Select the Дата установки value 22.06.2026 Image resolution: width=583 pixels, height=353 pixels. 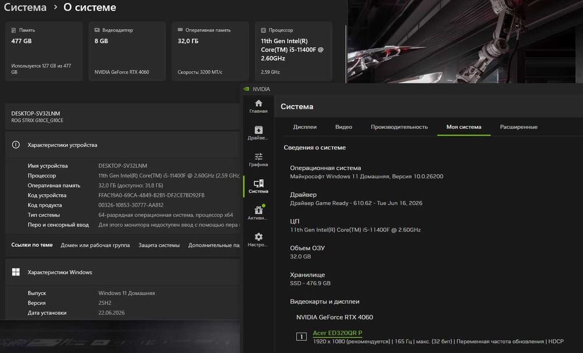pyautogui.click(x=111, y=313)
